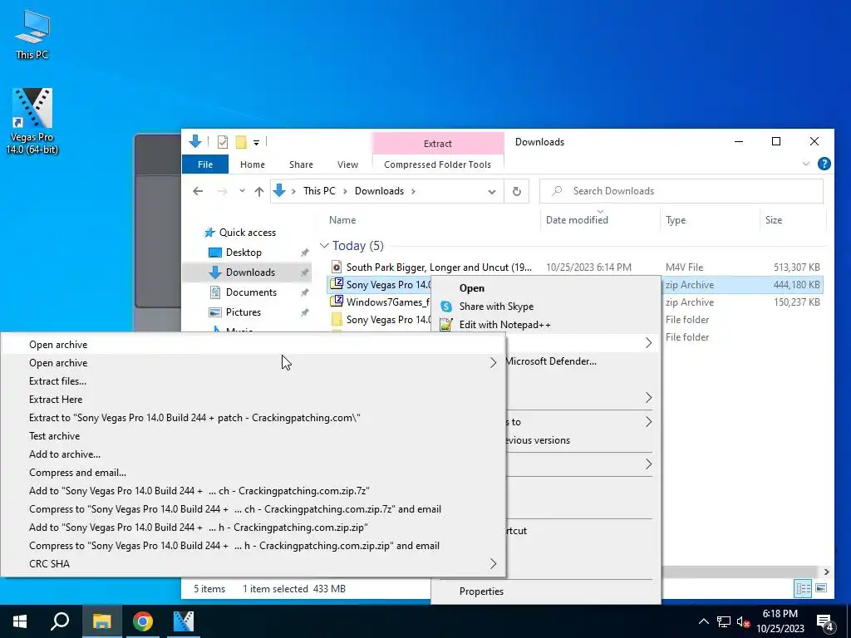Select first Open archive menu entry
This screenshot has height=638, width=851.
[x=253, y=345]
